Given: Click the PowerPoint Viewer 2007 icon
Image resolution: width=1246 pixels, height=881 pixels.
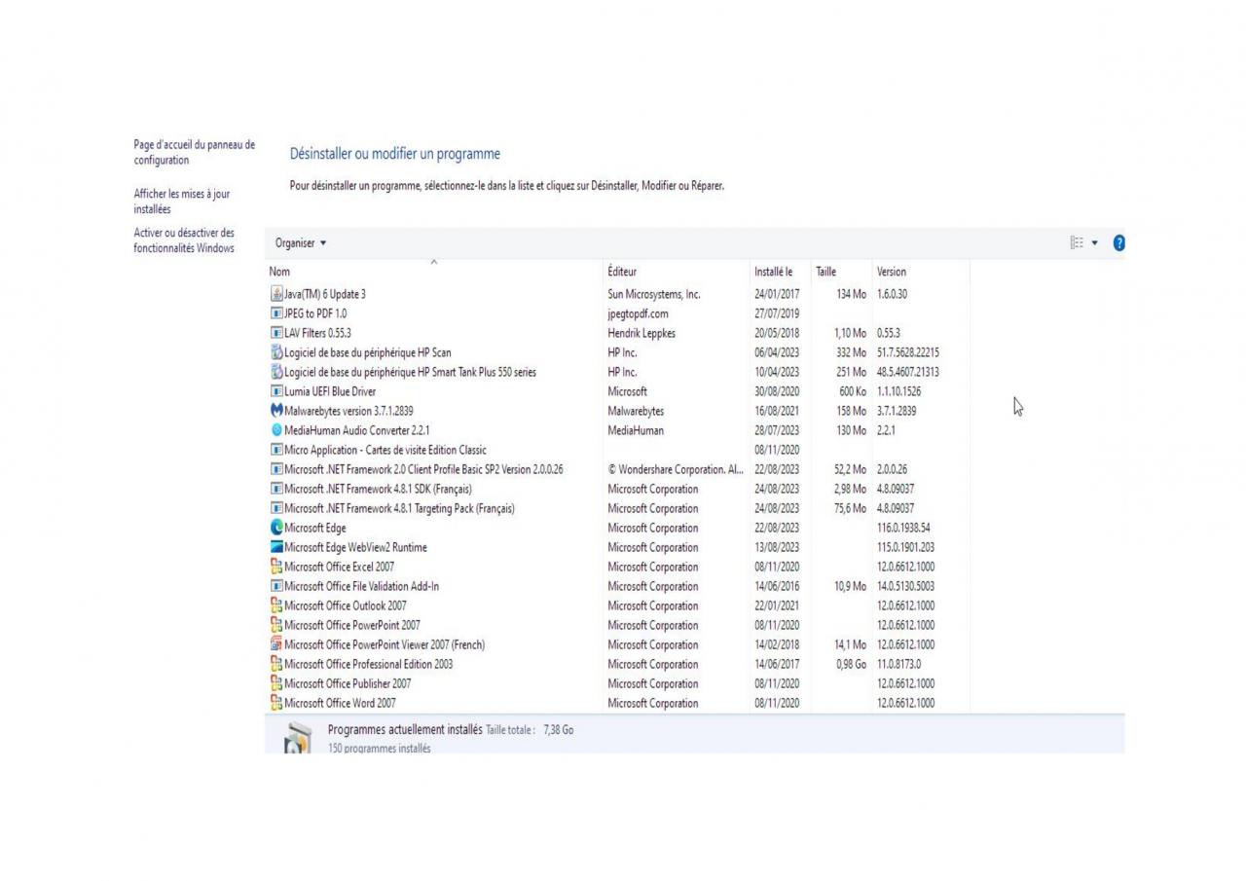Looking at the screenshot, I should pos(276,644).
